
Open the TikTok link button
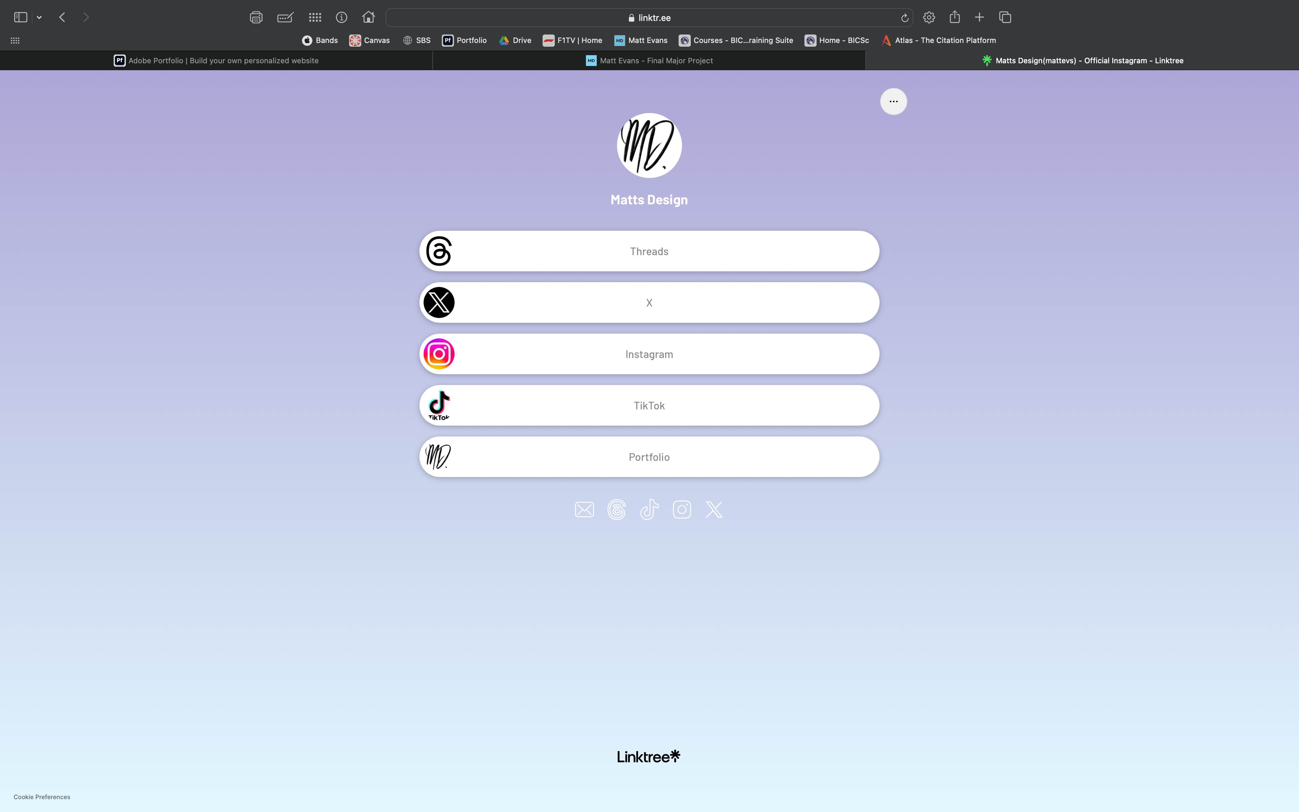coord(649,405)
